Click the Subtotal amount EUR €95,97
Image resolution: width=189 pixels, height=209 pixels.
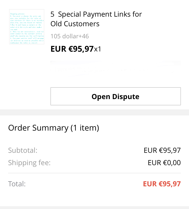[162, 150]
